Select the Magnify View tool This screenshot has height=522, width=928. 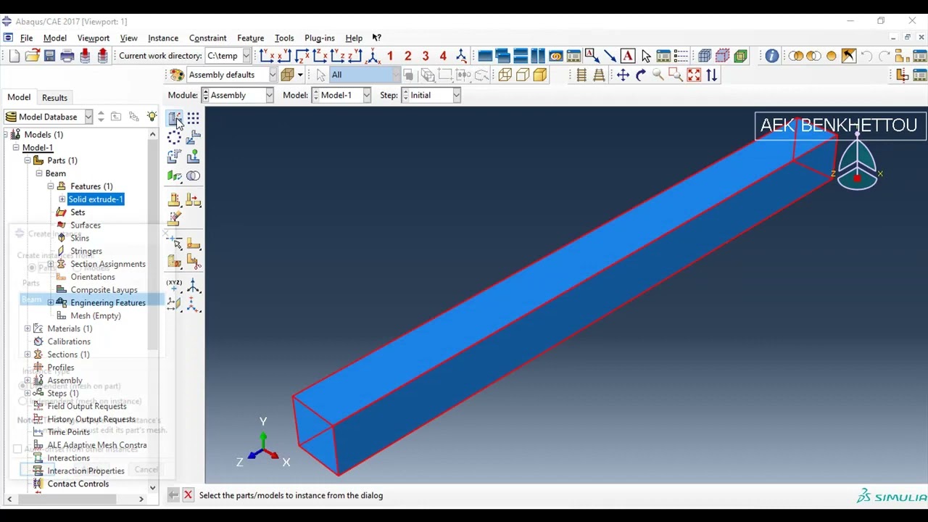pyautogui.click(x=658, y=75)
